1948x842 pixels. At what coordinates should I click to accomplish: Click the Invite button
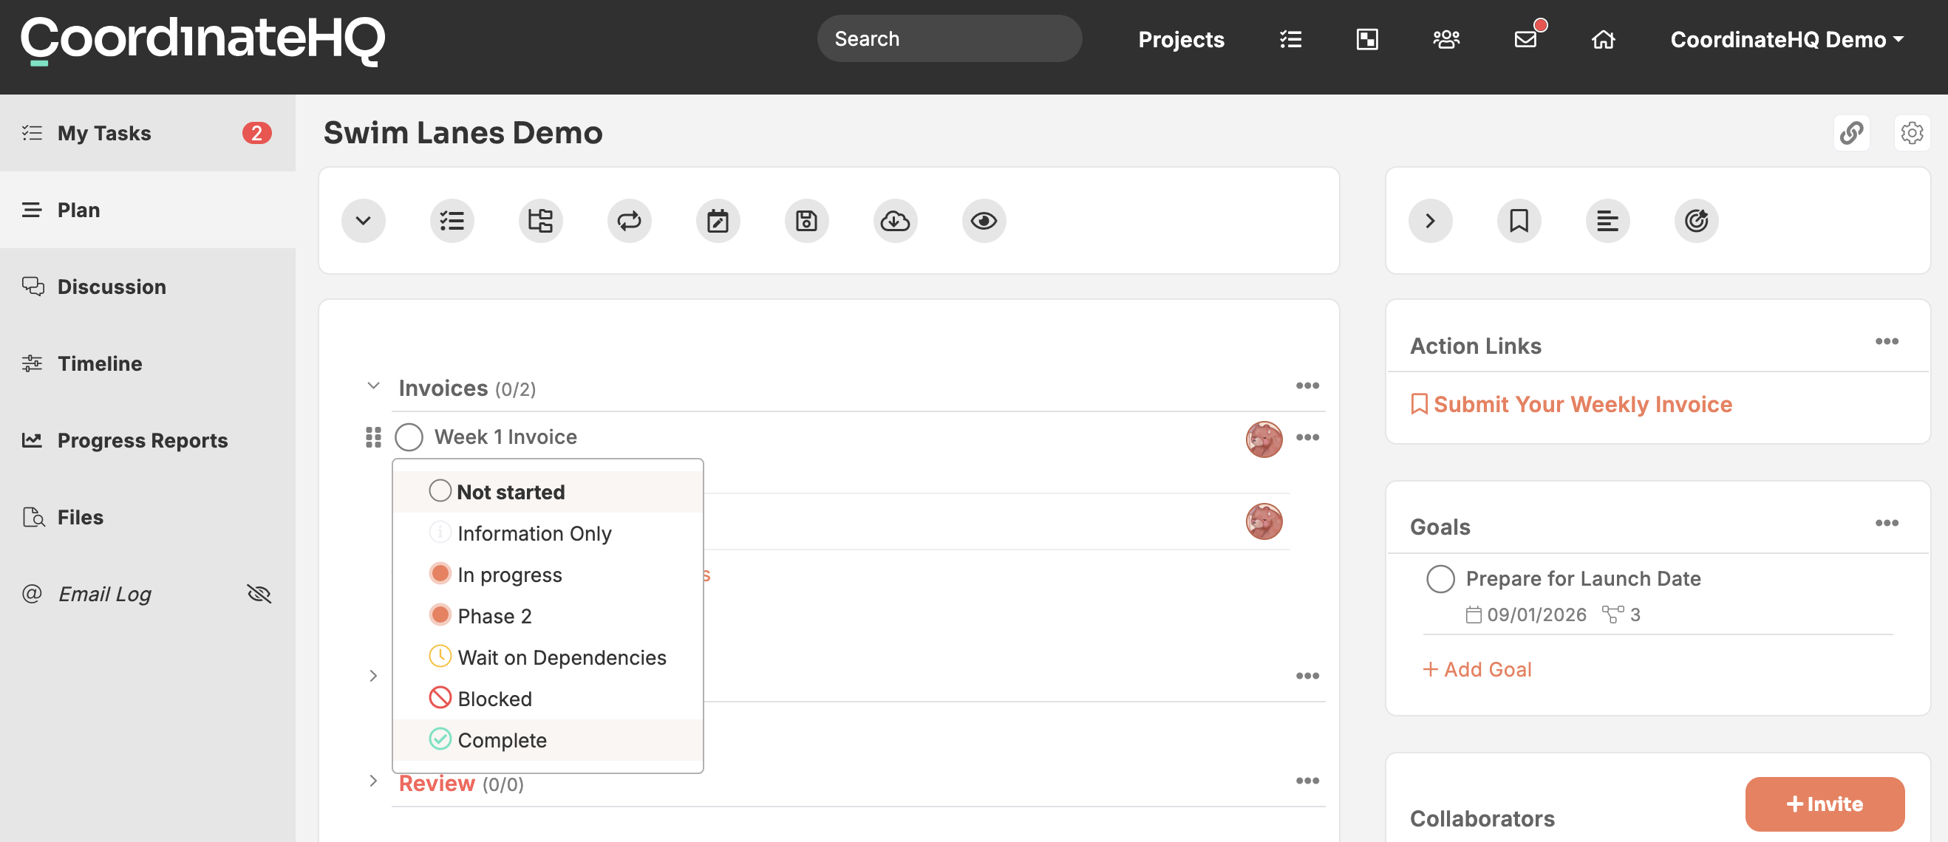pyautogui.click(x=1824, y=804)
